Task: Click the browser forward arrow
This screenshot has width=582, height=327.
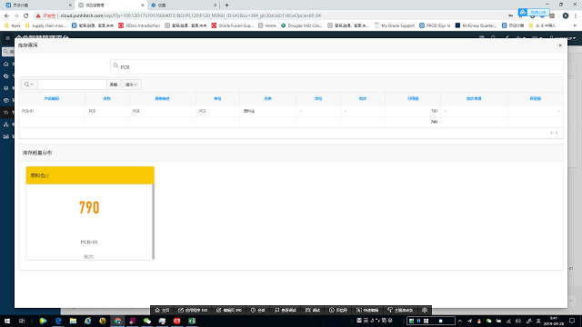Action: point(16,15)
